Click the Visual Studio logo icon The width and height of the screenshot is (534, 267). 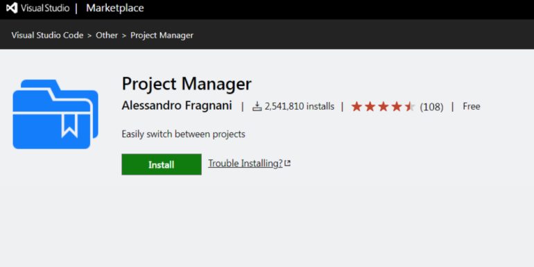[12, 8]
